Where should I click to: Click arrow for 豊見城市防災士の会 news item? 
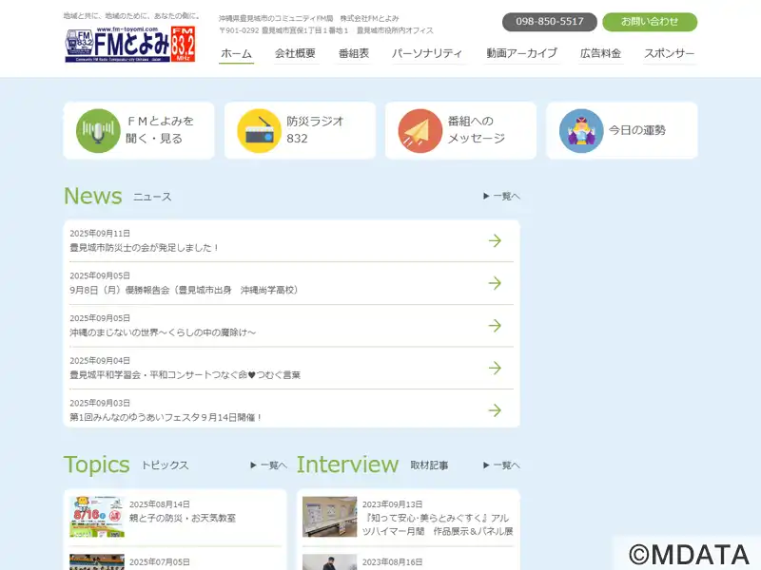pyautogui.click(x=495, y=240)
